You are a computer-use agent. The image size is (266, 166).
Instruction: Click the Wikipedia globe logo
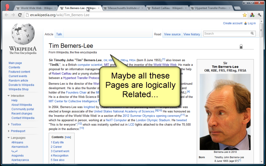[23, 34]
